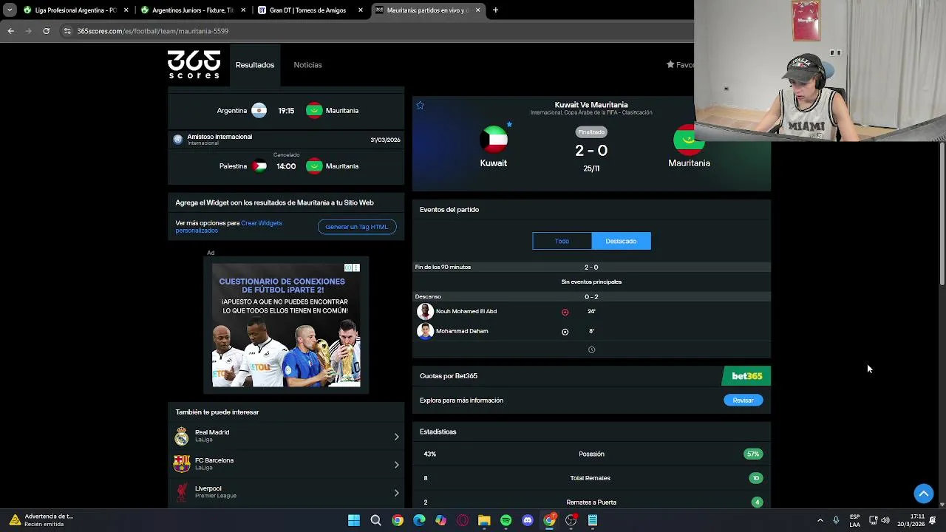Image resolution: width=946 pixels, height=532 pixels.
Task: Open the Argentina vs Mauritania 19:15 match
Action: pos(286,111)
